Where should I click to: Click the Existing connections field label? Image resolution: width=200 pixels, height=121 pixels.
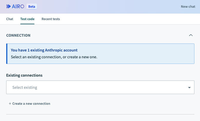click(x=24, y=75)
